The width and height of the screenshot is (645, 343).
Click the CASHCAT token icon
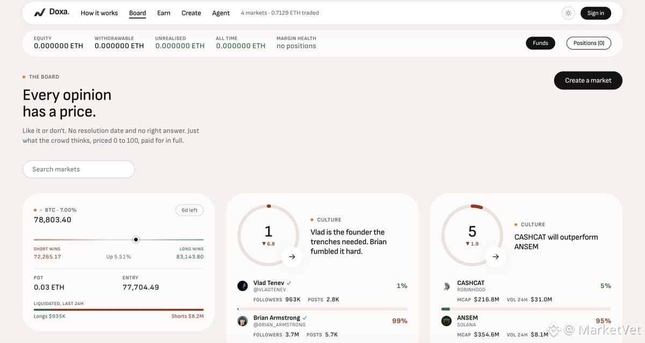[x=446, y=286]
